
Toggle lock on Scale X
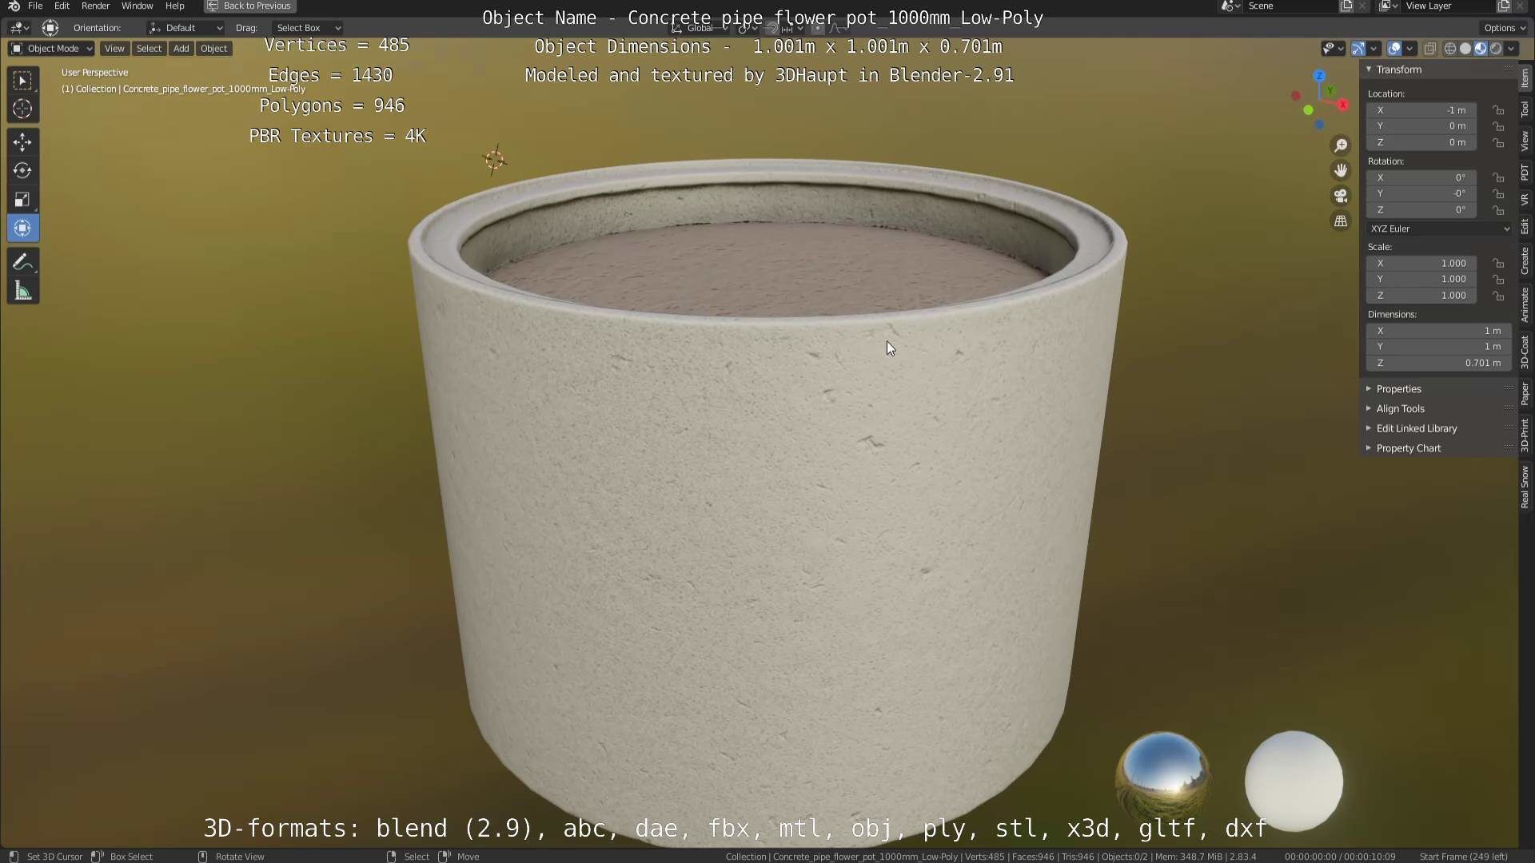(1499, 263)
